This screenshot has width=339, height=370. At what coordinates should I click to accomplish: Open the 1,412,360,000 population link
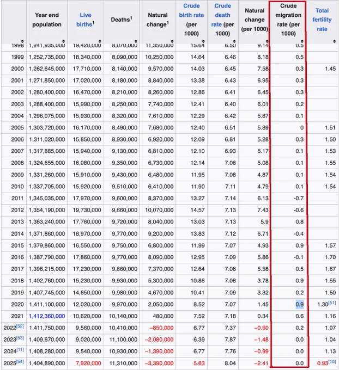pos(47,316)
